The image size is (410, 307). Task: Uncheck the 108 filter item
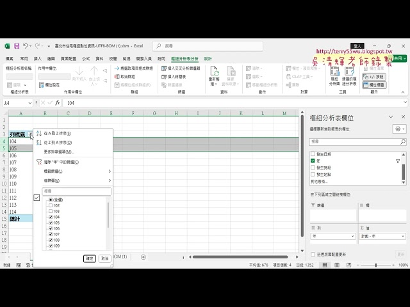click(x=51, y=240)
